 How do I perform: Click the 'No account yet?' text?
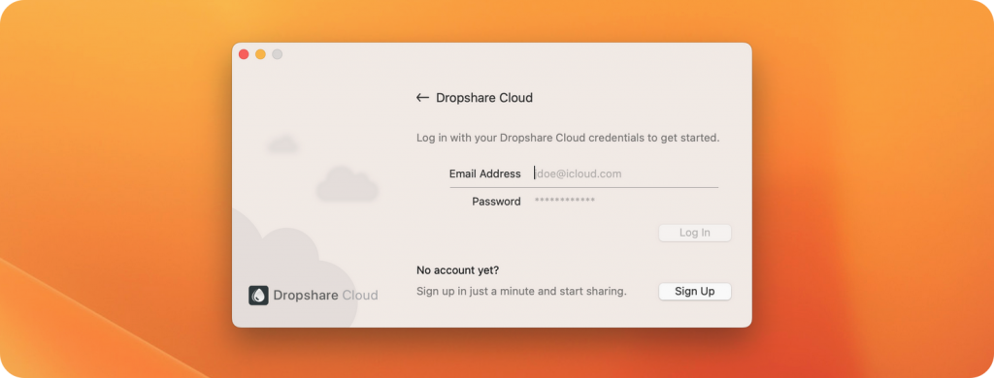point(458,270)
